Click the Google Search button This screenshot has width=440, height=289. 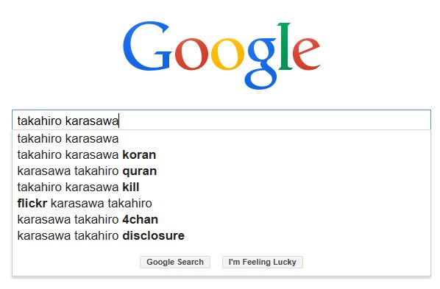(x=175, y=262)
